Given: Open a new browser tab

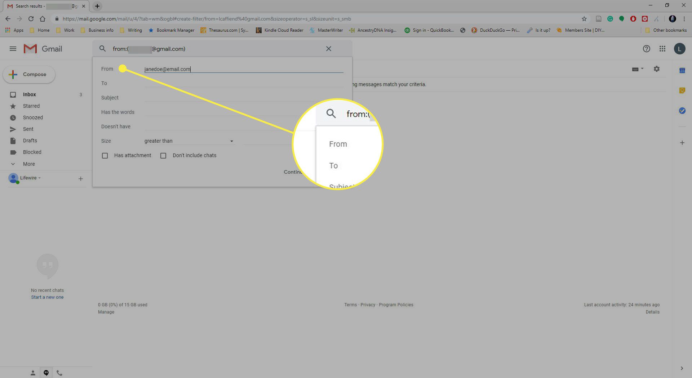Looking at the screenshot, I should tap(97, 6).
